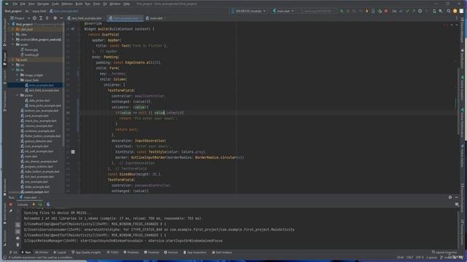Open the Terminal tool window button
This screenshot has height=262, width=467.
(151, 253)
